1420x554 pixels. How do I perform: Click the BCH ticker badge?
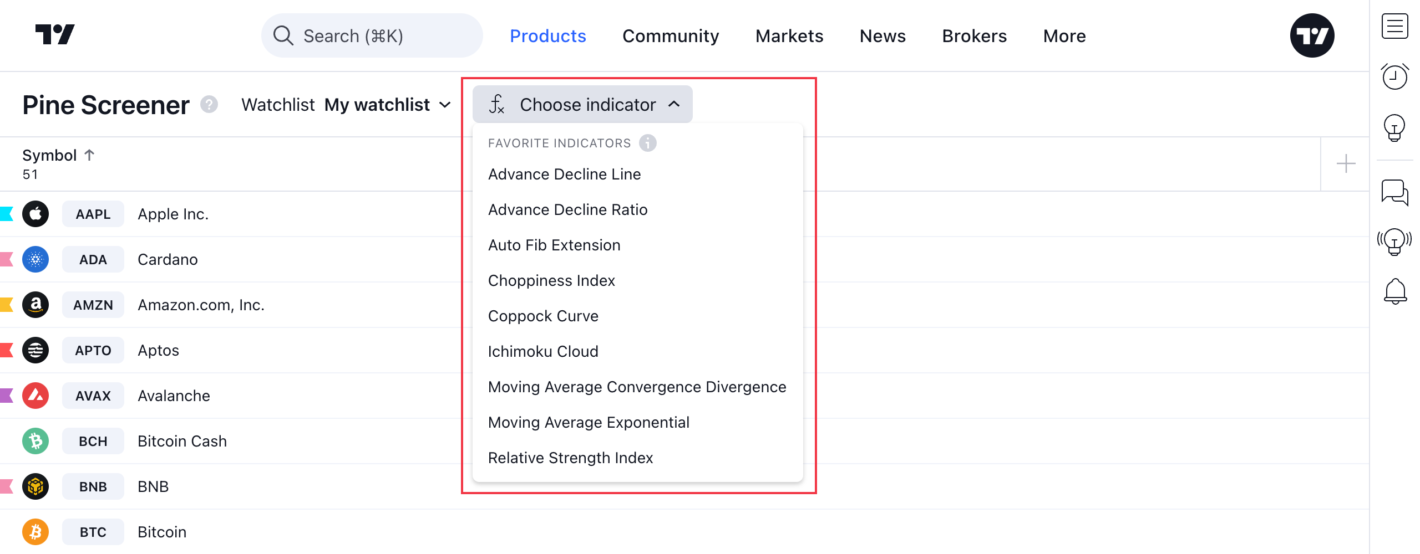point(93,441)
